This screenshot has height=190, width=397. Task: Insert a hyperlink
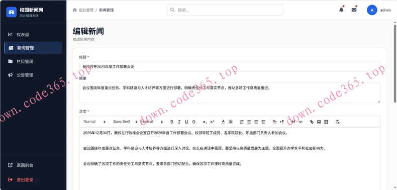tap(312, 122)
